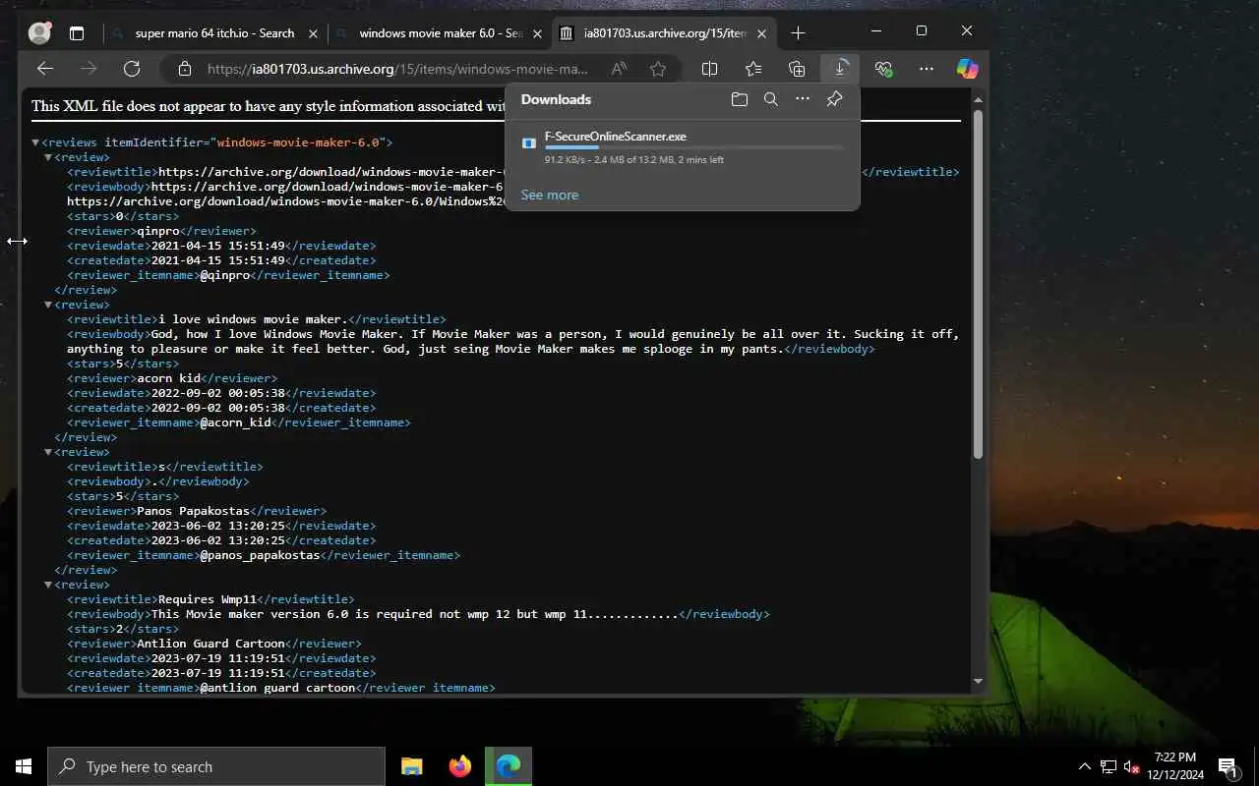Click reviewer itemname @panos_papakostas
This screenshot has width=1259, height=786.
click(261, 555)
